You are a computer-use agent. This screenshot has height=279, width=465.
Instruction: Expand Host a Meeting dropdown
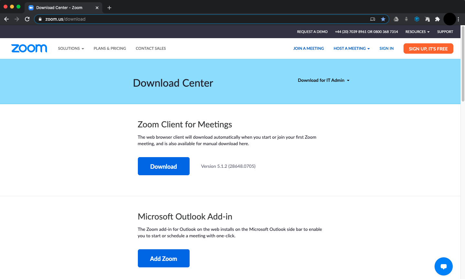tap(352, 48)
